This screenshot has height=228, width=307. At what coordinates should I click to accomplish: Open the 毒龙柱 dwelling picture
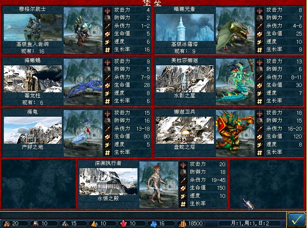pos(33,79)
